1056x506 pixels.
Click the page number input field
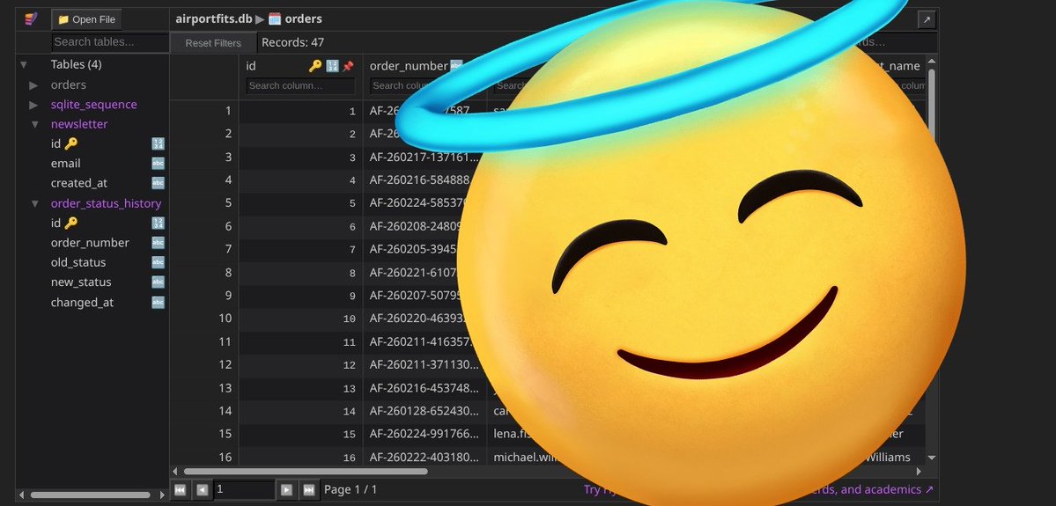(244, 490)
